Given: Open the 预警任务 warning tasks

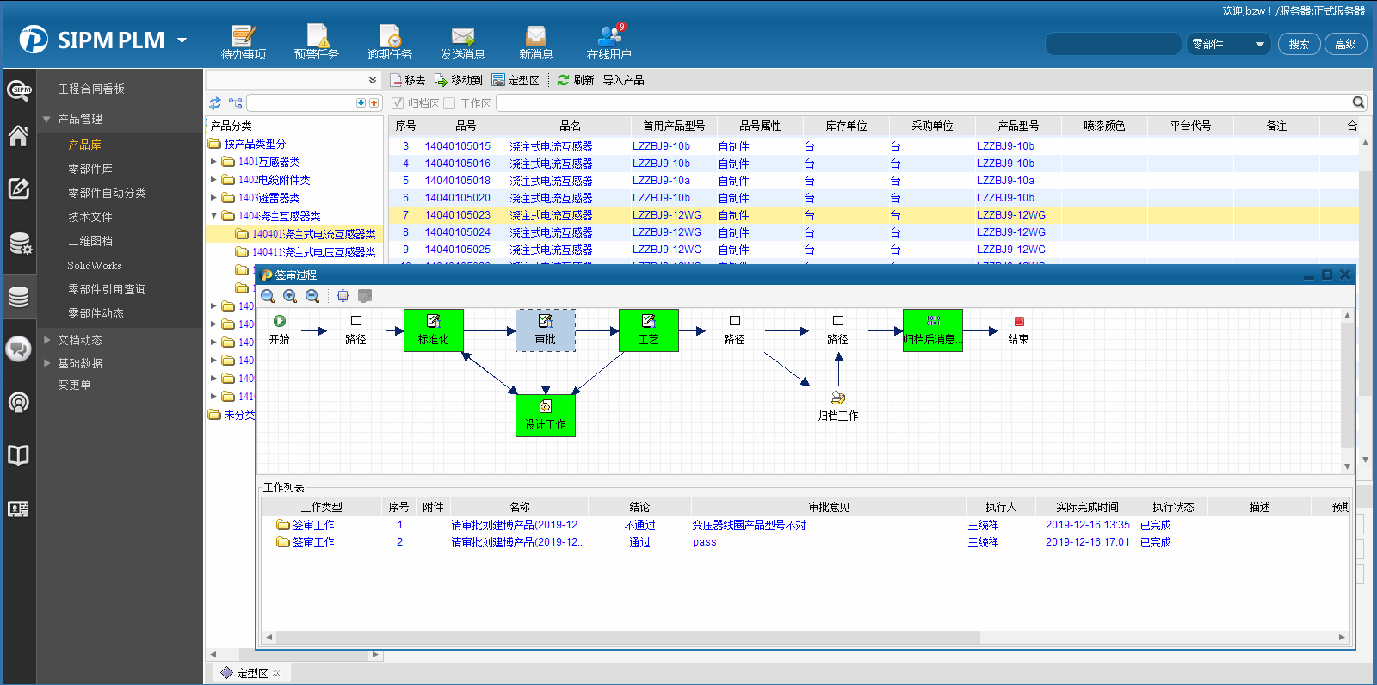Looking at the screenshot, I should [x=316, y=41].
